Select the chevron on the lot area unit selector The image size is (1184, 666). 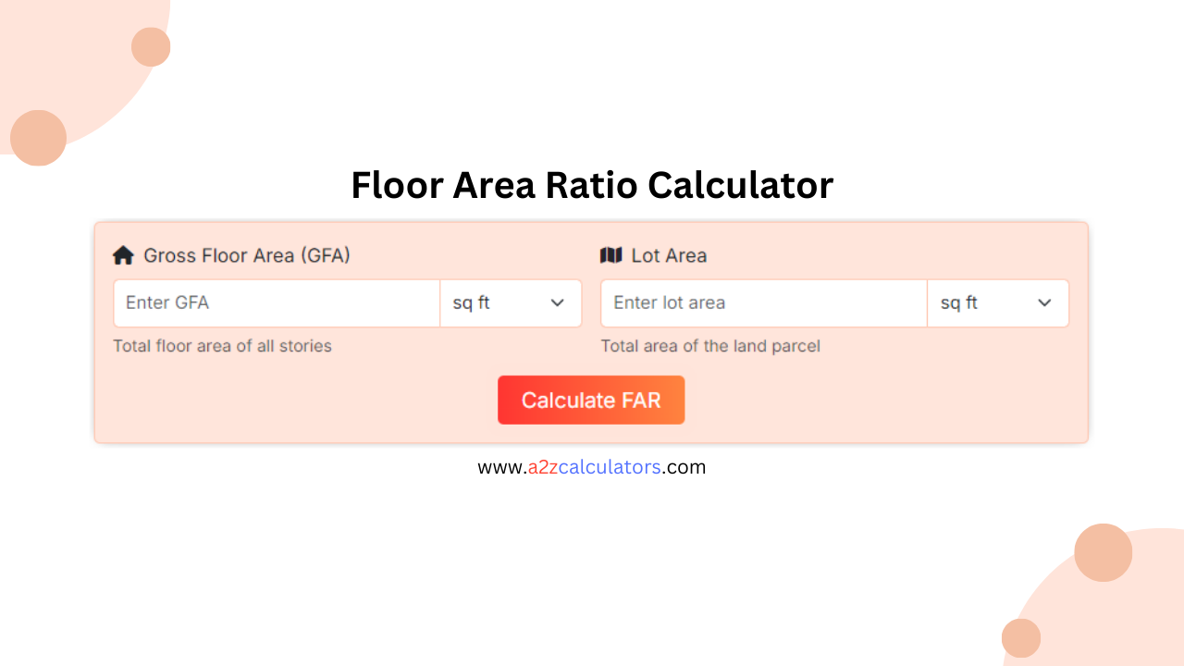pos(1044,302)
